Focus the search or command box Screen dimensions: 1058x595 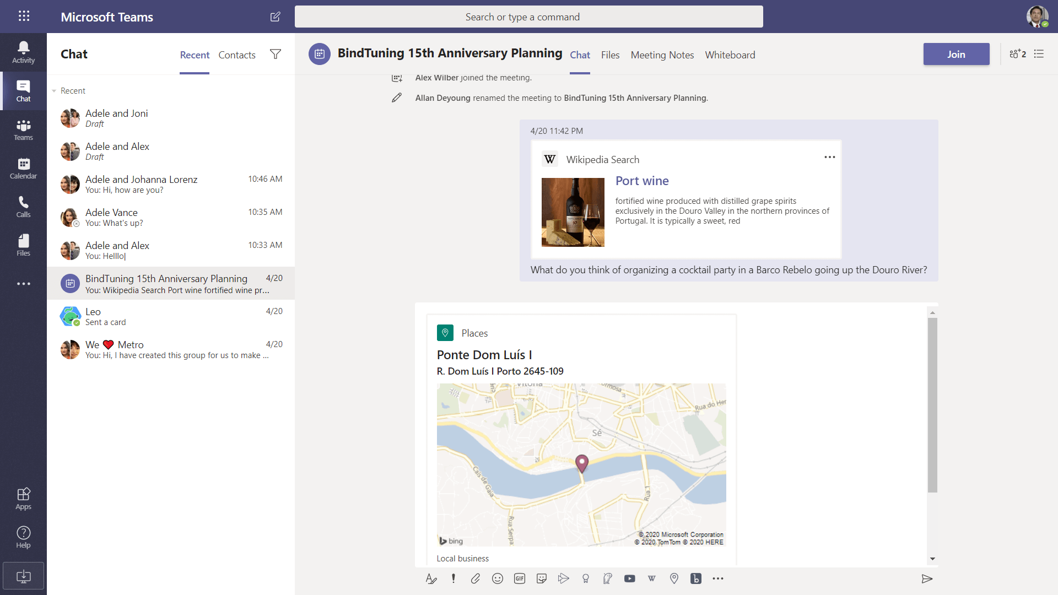528,17
